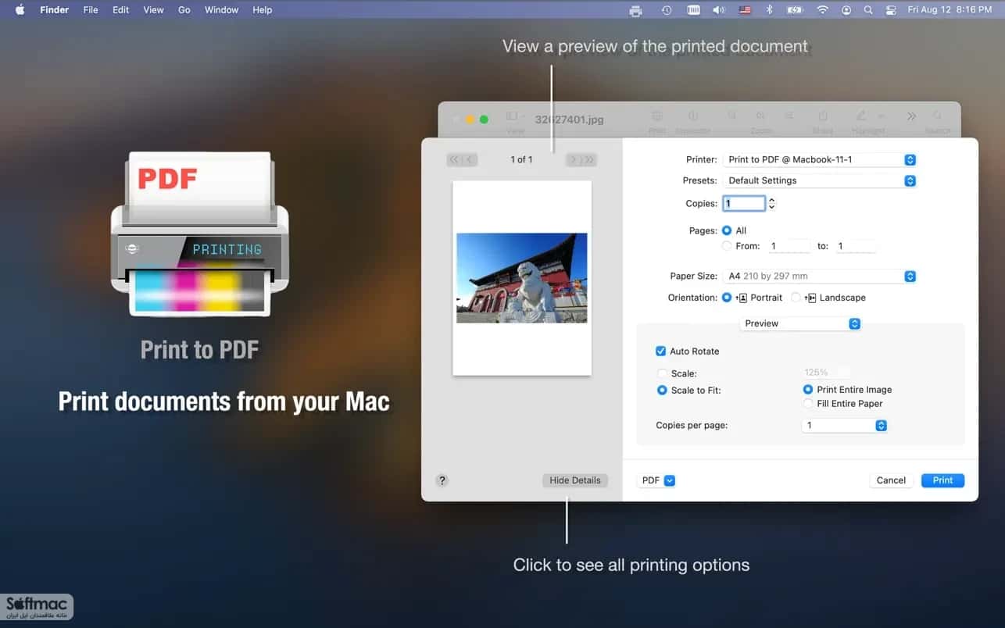Click the Copies input field
The width and height of the screenshot is (1005, 628).
[x=744, y=203]
